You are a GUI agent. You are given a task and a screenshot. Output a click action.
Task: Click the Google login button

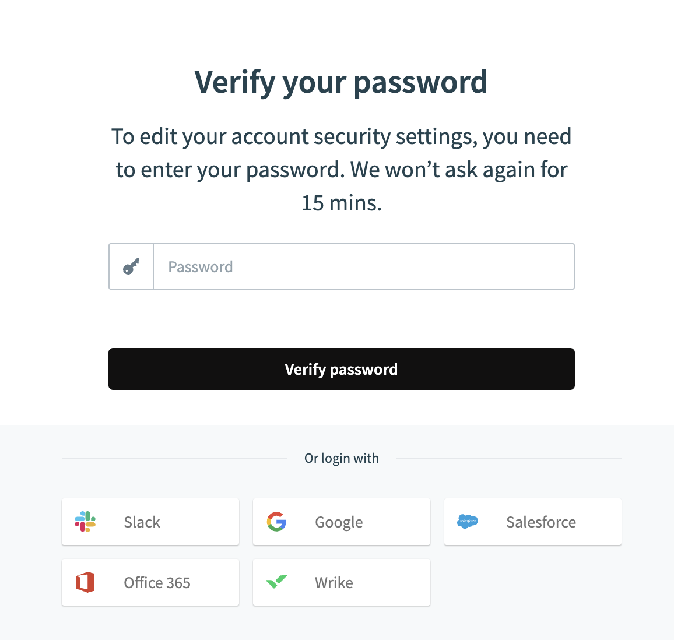coord(341,522)
